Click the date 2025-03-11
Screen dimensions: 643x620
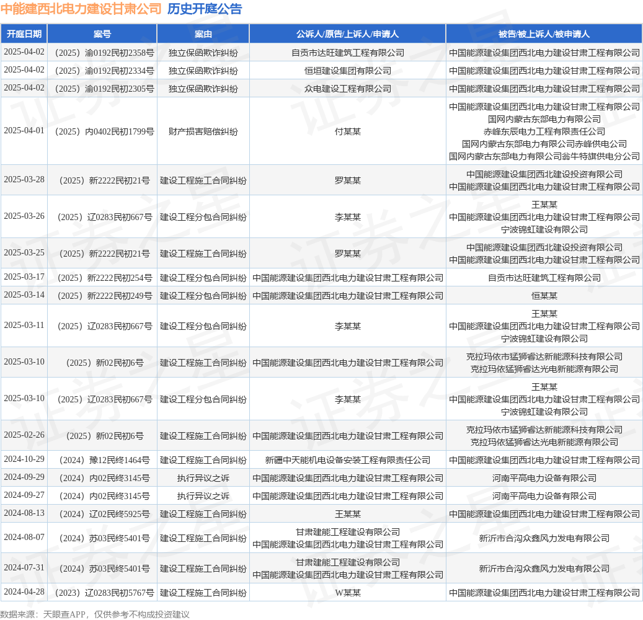click(24, 325)
